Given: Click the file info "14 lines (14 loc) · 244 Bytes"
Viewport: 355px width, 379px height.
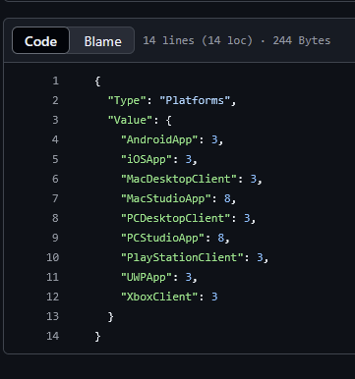Looking at the screenshot, I should (x=236, y=41).
